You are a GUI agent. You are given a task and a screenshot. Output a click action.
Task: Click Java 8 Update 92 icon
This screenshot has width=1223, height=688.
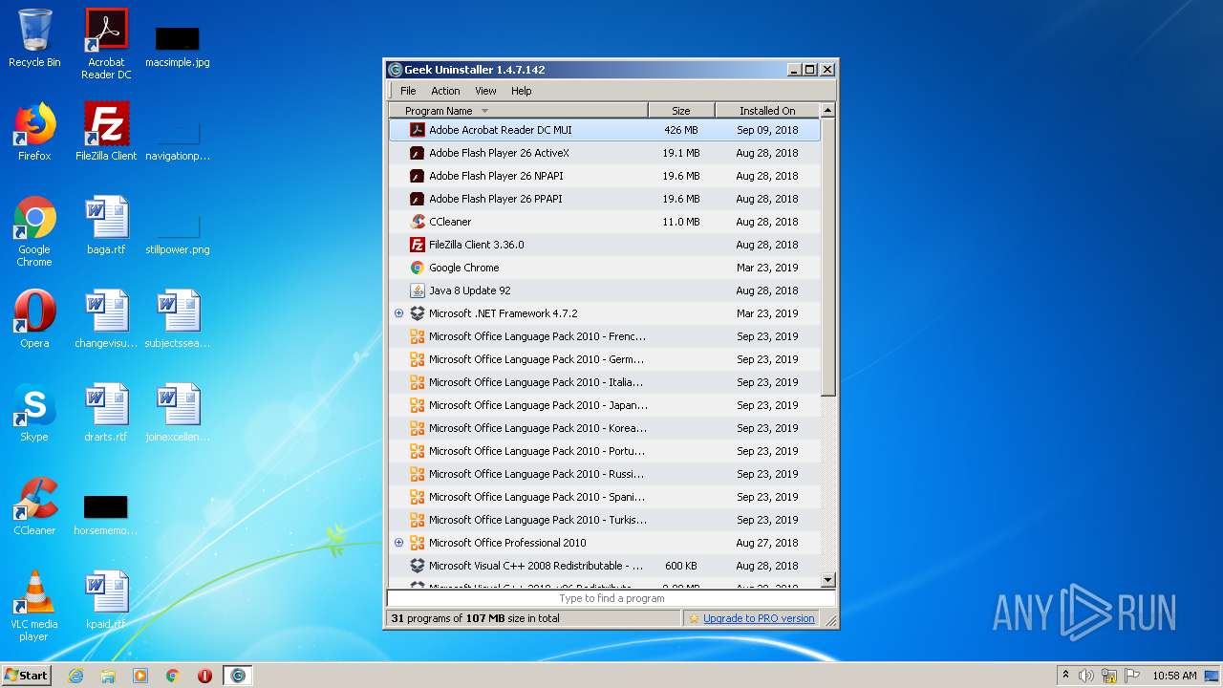pyautogui.click(x=417, y=290)
